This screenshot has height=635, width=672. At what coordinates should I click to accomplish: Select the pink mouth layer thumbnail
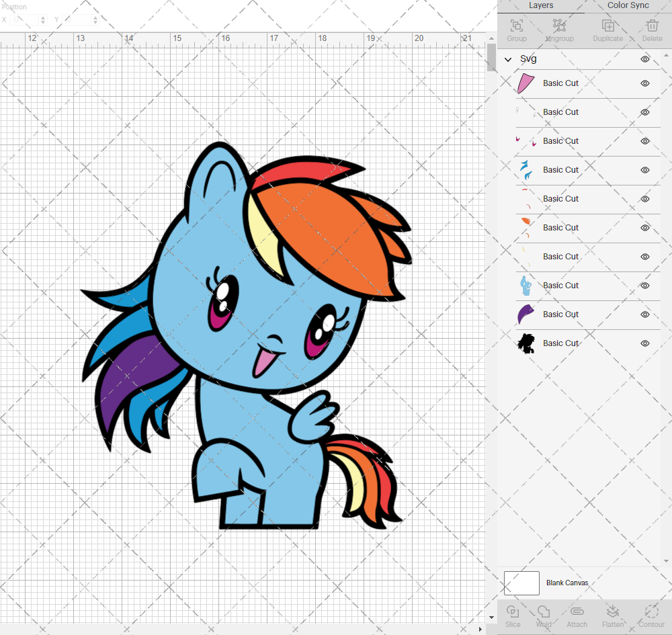(526, 83)
